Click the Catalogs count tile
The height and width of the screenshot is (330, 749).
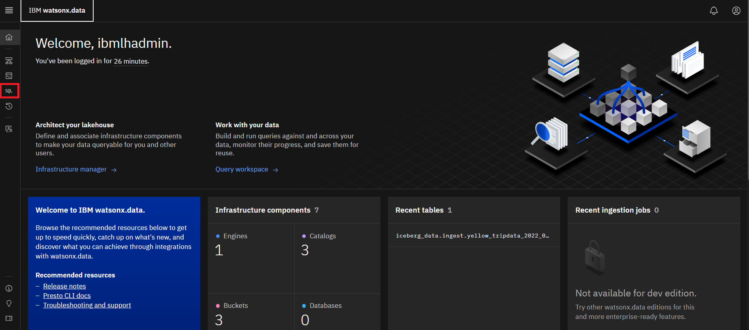tap(337, 258)
